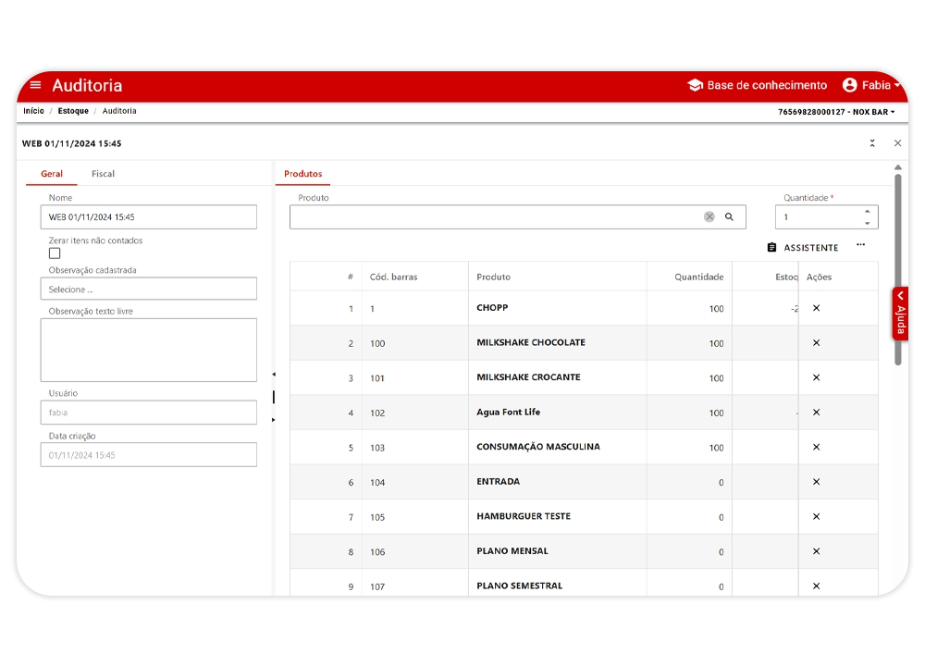Remove the MILKSHAKE CROCANTE row
Screen dimensions: 925x666
click(x=817, y=377)
